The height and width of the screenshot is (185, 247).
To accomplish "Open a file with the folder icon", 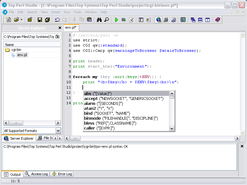I will coord(16,20).
